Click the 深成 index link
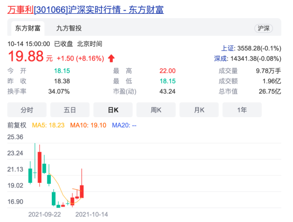 pyautogui.click(x=221, y=59)
